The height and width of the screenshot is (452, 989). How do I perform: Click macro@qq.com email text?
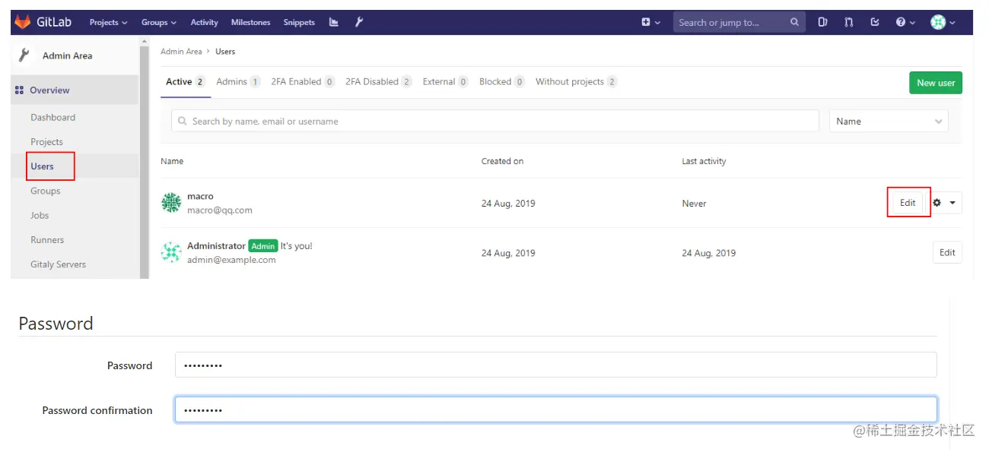(220, 210)
